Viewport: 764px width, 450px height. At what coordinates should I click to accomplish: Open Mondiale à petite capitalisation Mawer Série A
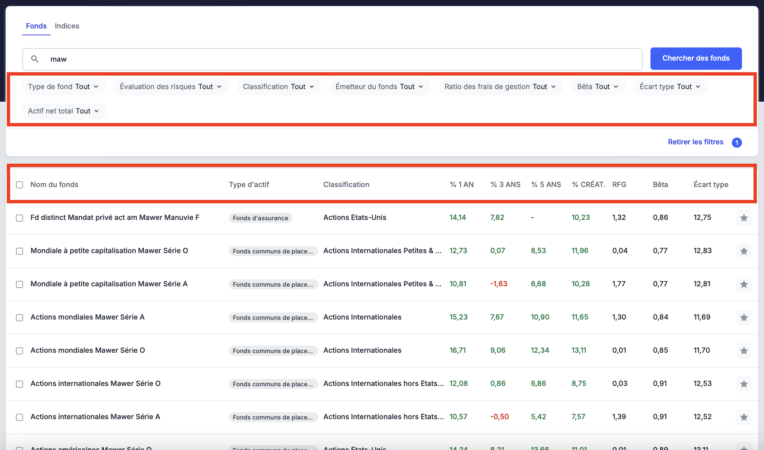click(109, 284)
